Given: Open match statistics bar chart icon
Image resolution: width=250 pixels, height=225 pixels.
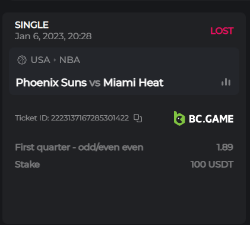Looking at the screenshot, I should click(226, 82).
